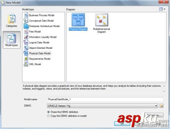Click the Requirements Model icon
This screenshot has height=129, width=170.
coord(26,59)
